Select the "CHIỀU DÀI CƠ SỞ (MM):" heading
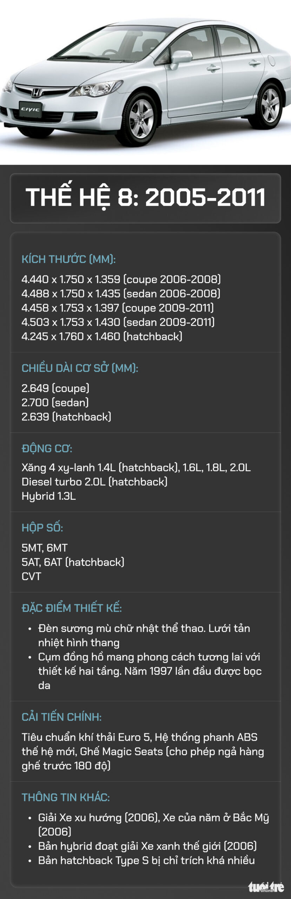This screenshot has height=899, width=291. point(80,368)
